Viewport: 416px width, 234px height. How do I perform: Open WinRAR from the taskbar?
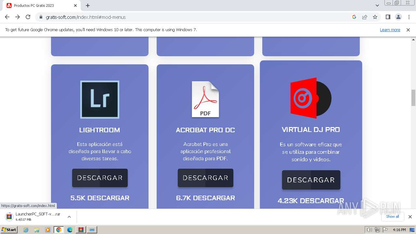81,230
